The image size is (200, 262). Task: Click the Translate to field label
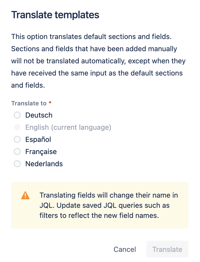(29, 103)
